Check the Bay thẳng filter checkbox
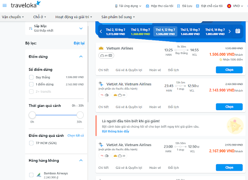Screen dimensions: 248x180 tap(31, 77)
